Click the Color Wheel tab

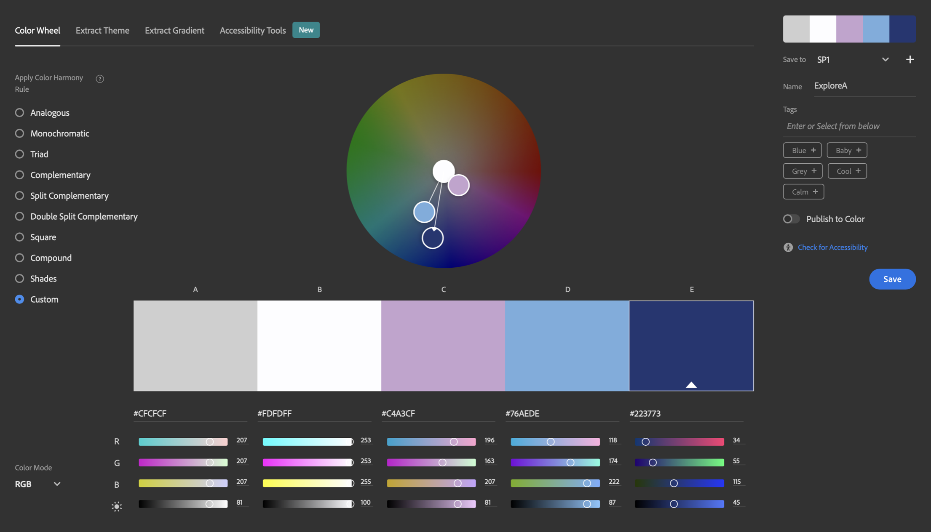37,30
